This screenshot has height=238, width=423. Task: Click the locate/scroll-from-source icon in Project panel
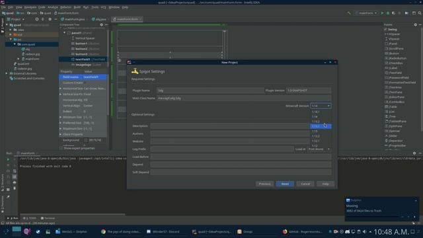(37, 19)
